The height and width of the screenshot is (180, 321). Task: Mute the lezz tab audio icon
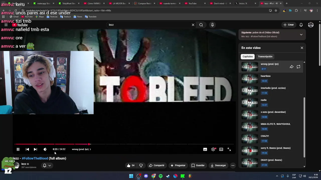[x=277, y=3]
